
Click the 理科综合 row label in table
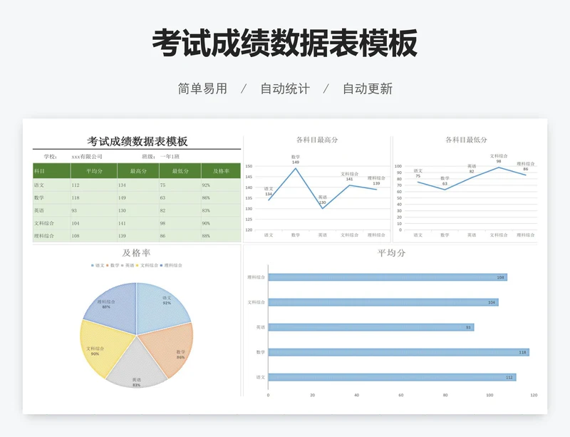[44, 236]
